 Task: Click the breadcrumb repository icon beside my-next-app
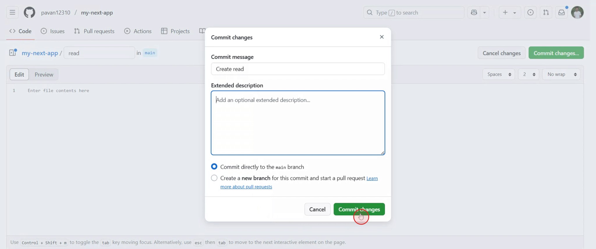[12, 52]
